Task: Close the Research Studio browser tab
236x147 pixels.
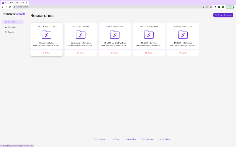Action: (27, 3)
